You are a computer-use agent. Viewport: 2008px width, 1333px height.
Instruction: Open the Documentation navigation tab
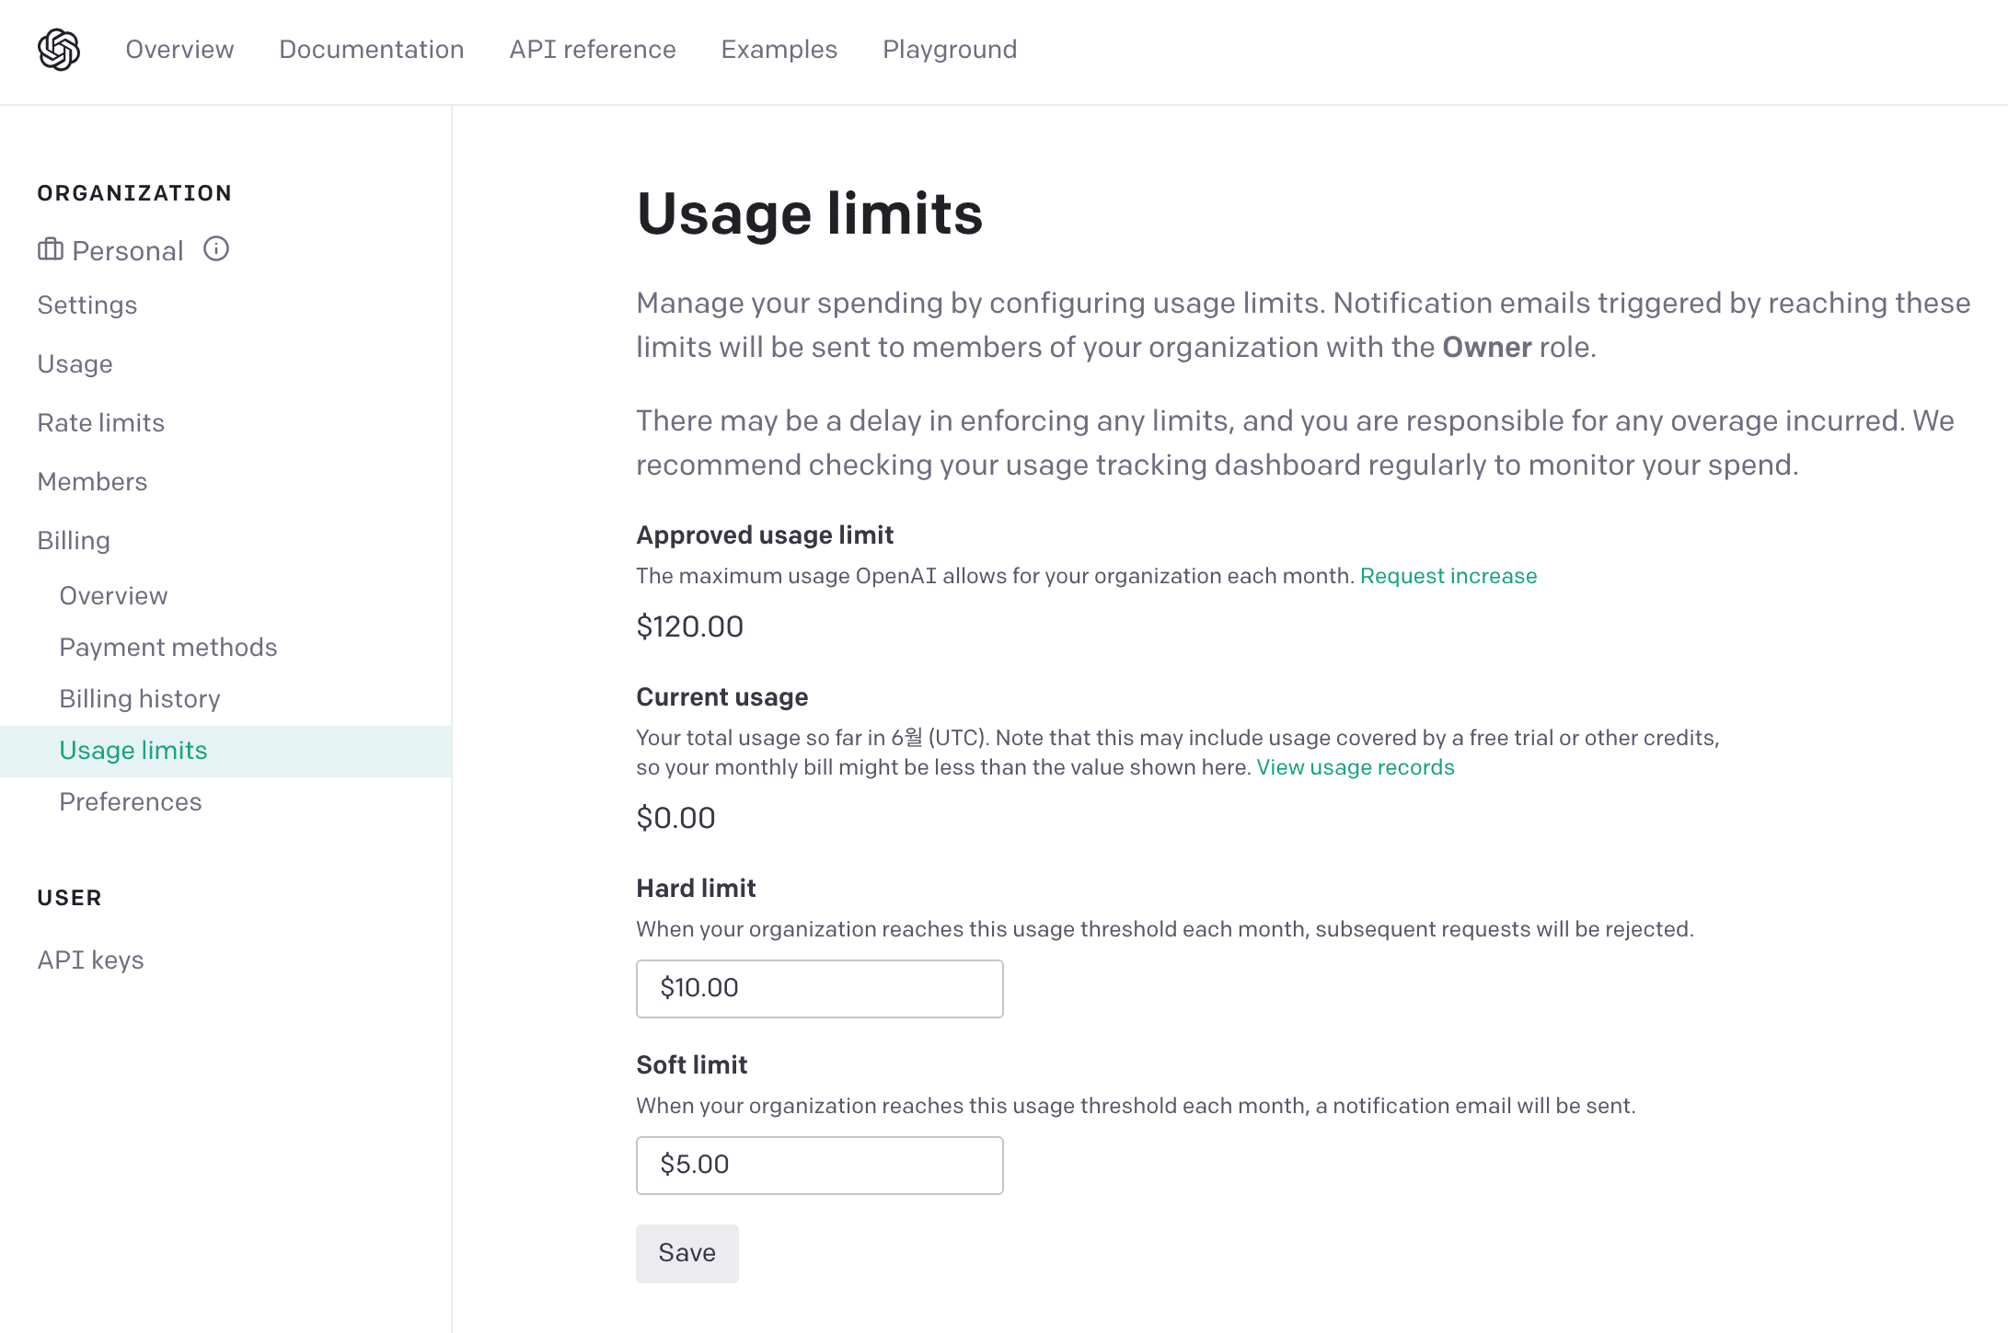372,50
